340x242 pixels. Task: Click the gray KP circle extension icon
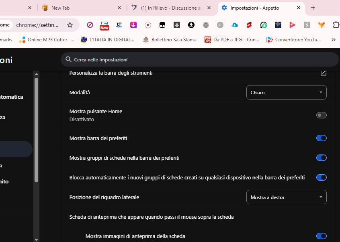[x=220, y=25]
